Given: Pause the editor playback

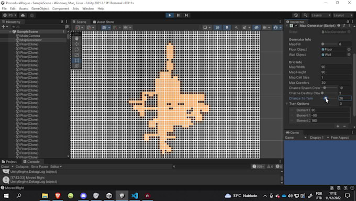Looking at the screenshot, I should click(x=178, y=15).
